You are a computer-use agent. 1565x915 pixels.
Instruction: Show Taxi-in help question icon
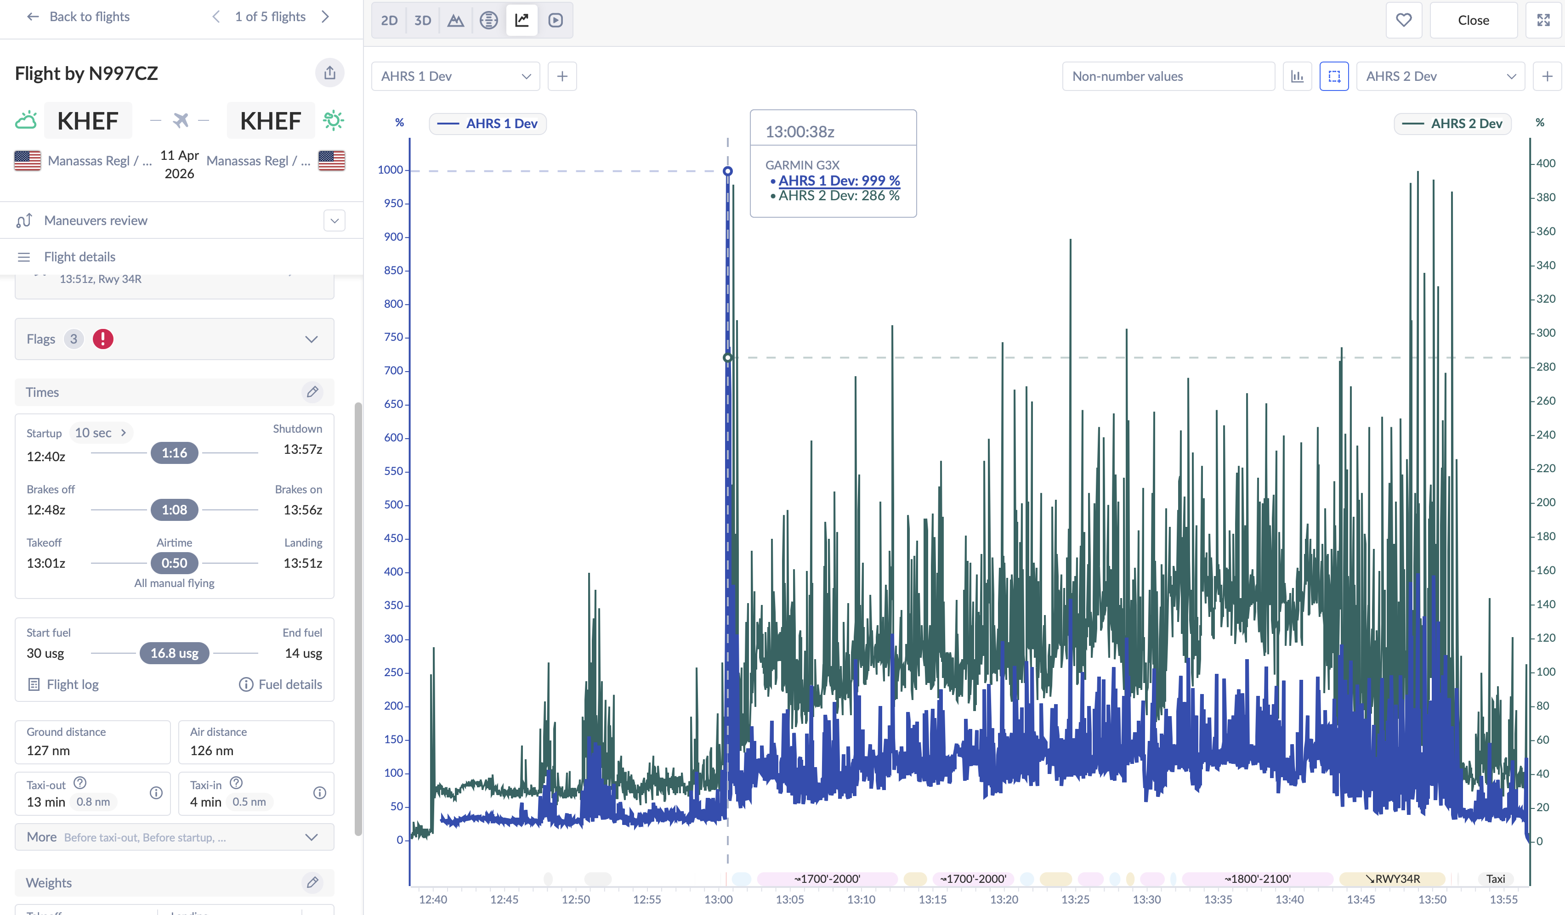click(236, 783)
